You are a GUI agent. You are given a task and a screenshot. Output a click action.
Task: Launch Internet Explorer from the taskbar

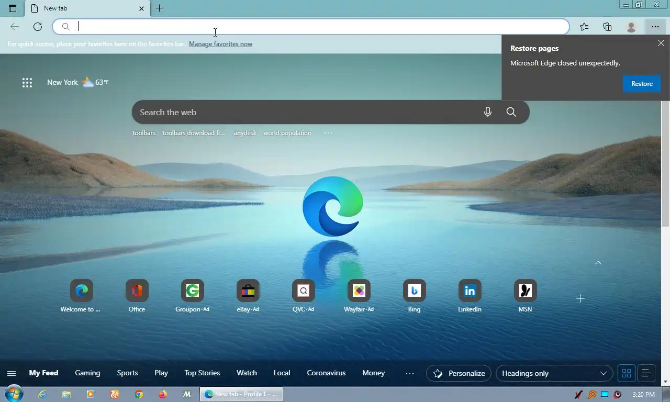click(42, 395)
